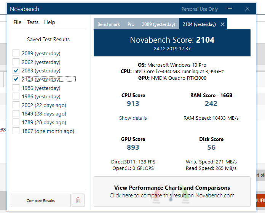
Task: Click the Direct3D11: 138 FPS text
Action: click(x=133, y=162)
